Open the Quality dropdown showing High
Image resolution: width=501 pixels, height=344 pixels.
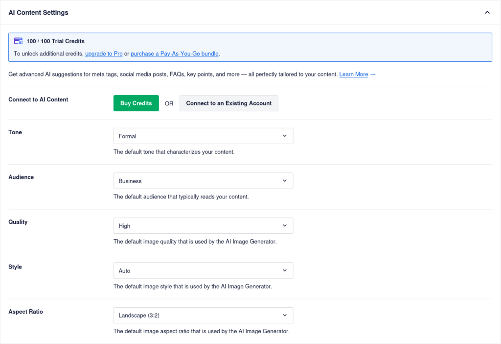tap(203, 226)
